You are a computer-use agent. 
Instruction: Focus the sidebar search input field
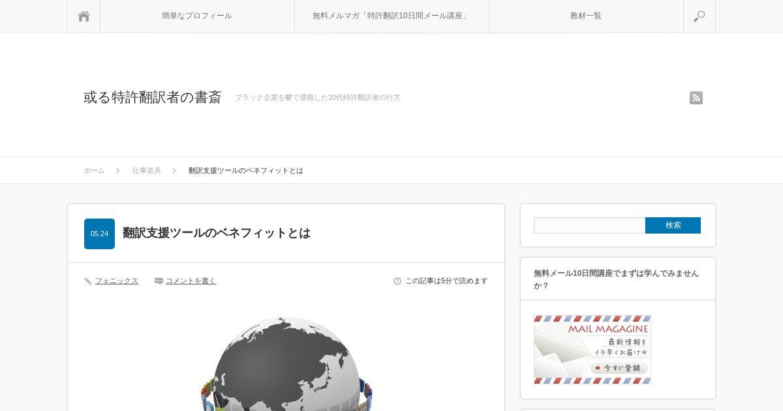click(589, 225)
